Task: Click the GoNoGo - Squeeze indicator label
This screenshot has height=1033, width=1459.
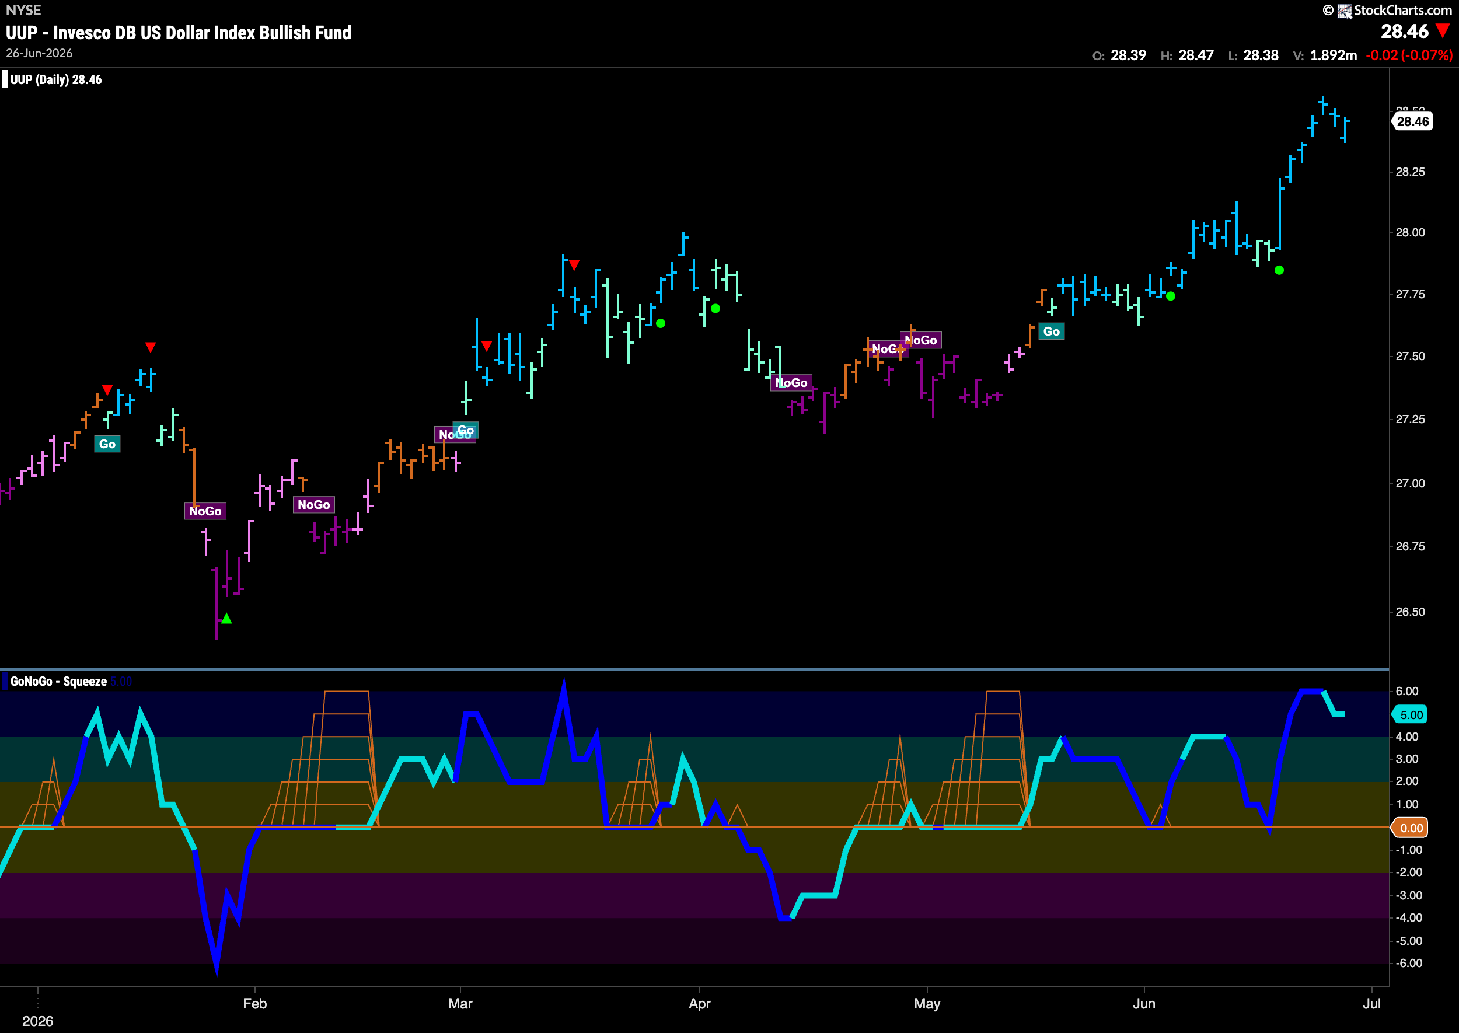Action: tap(58, 681)
